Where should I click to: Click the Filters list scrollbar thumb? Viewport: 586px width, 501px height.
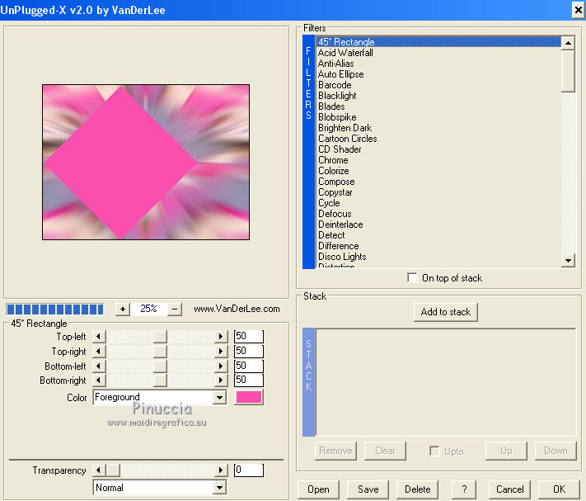pyautogui.click(x=568, y=71)
